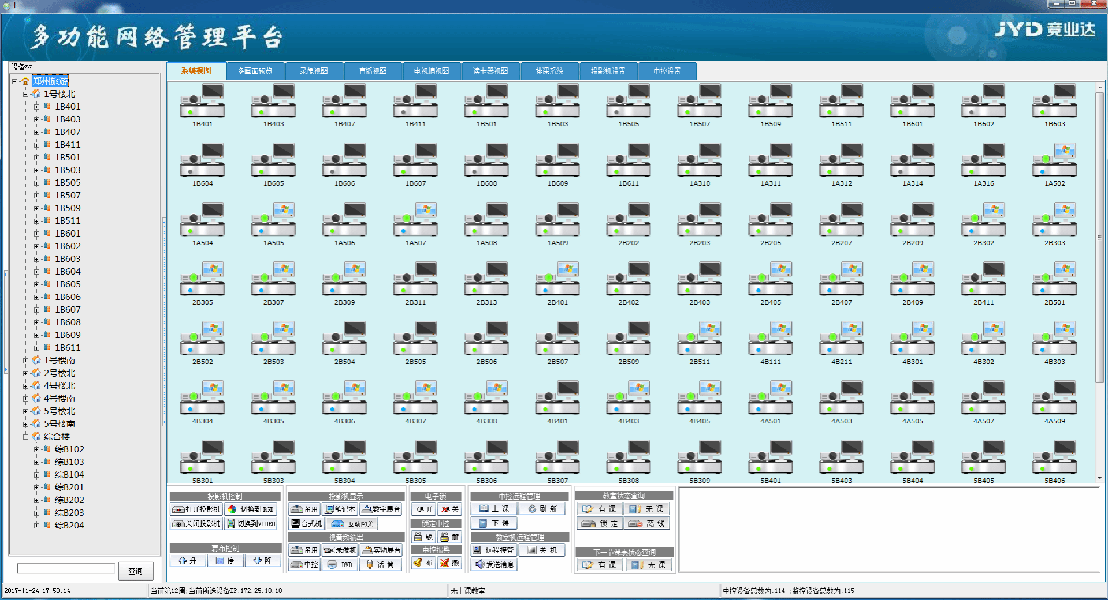
Task: Select the 笔记本 laptop display source
Action: coord(340,509)
